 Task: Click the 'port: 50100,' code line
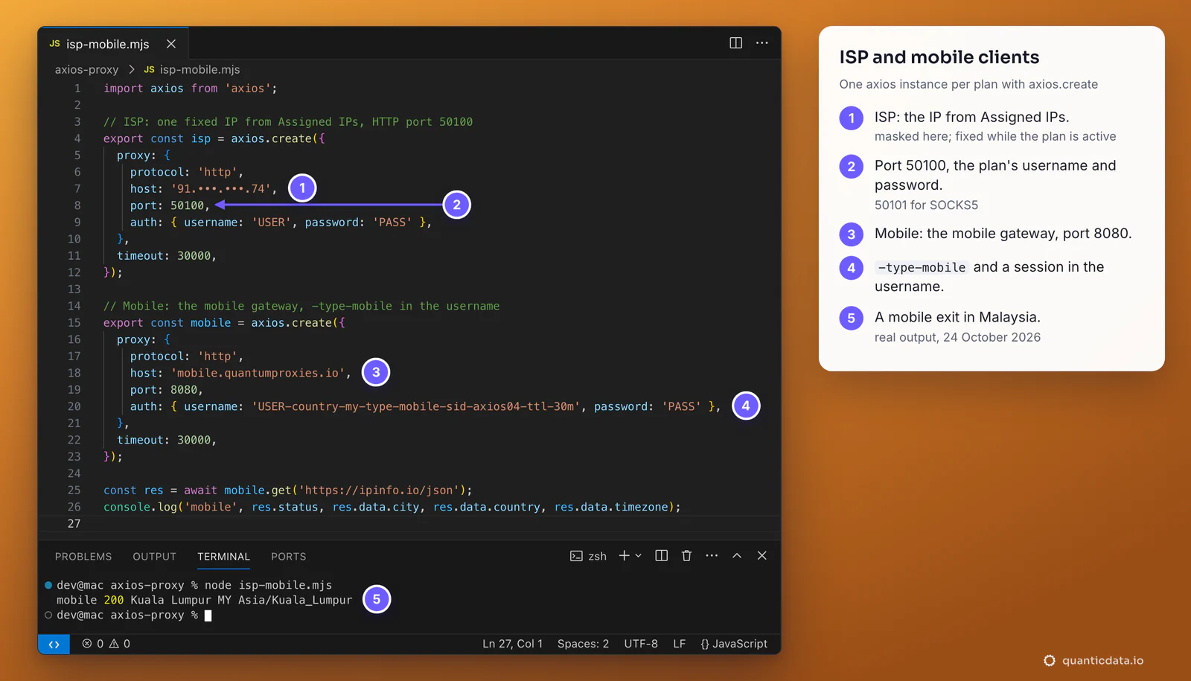170,205
